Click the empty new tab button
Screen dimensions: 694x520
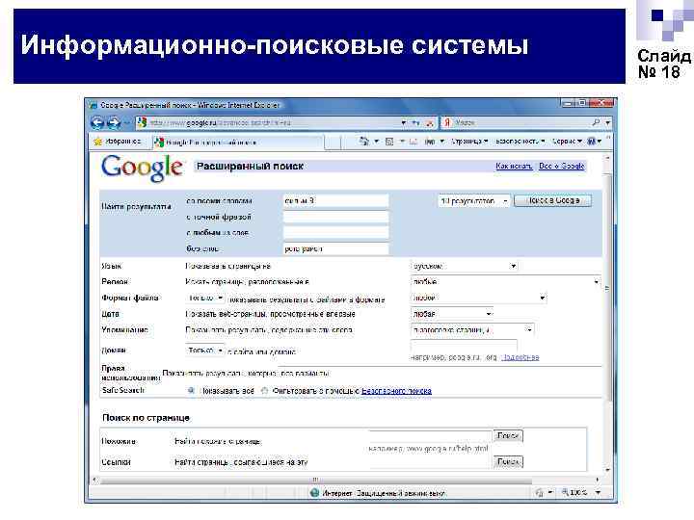(333, 143)
